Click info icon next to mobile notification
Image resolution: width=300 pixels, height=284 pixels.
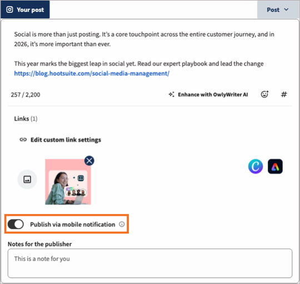(122, 224)
